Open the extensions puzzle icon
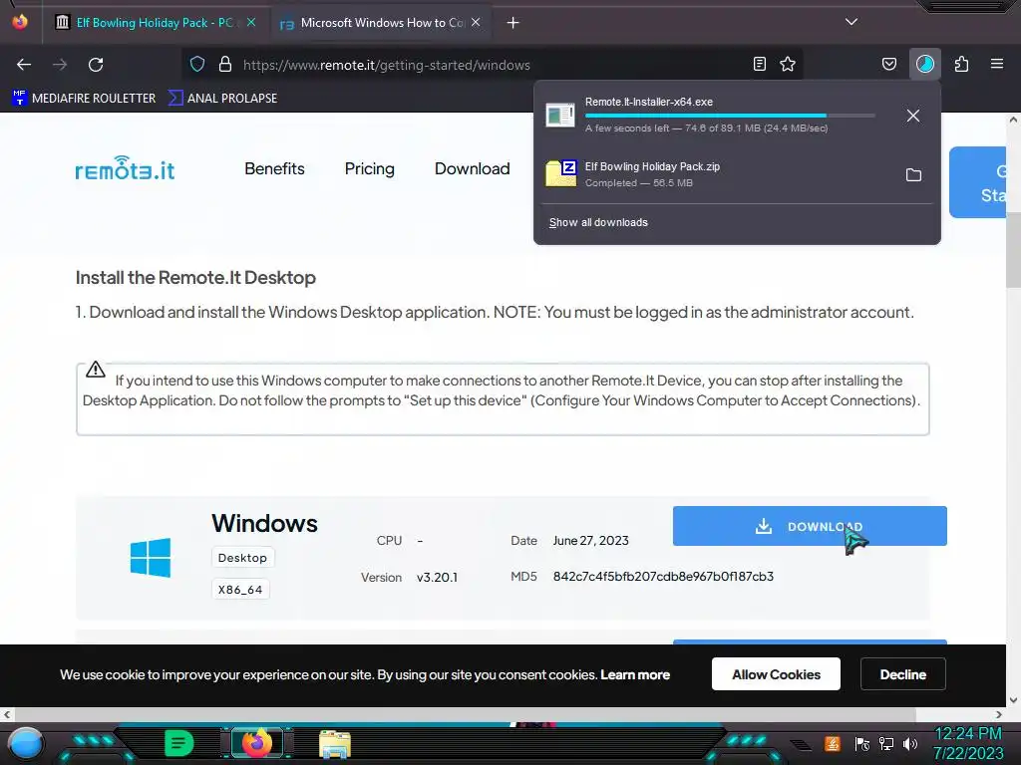Screen dimensions: 1021x765 coord(961,64)
